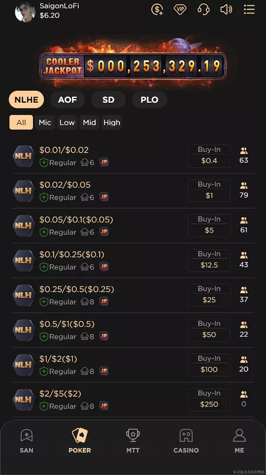
Task: Filter stakes by Mic
Action: [45, 122]
